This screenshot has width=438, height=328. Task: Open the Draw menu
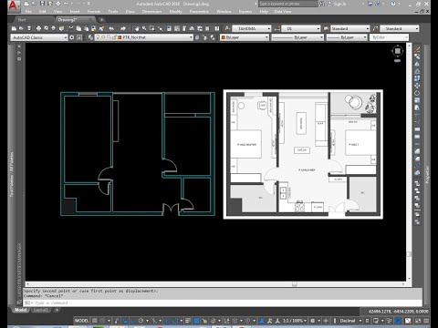click(x=130, y=12)
